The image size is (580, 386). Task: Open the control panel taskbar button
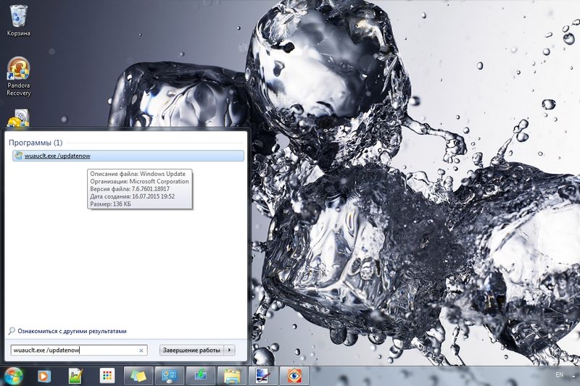(x=170, y=376)
